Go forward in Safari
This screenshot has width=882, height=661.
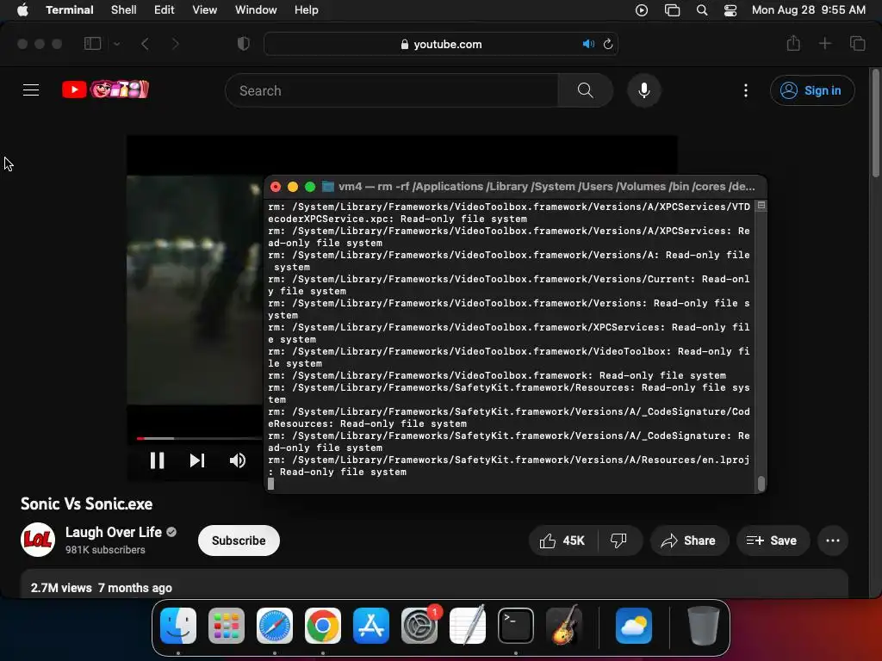coord(175,44)
